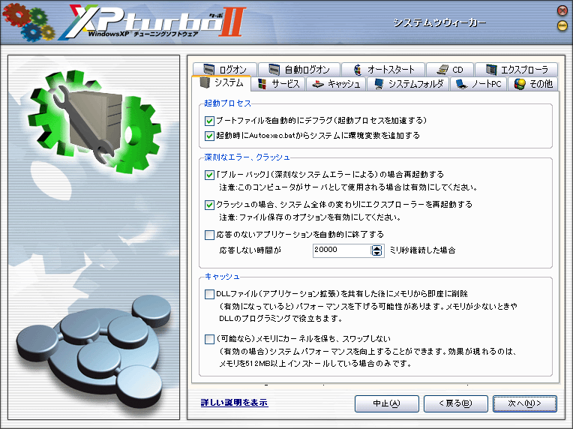Switch to the システムフォルダ tab

pyautogui.click(x=408, y=84)
